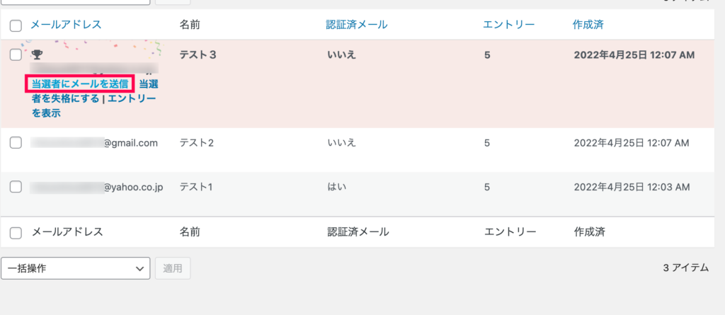This screenshot has height=315, width=725.
Task: Click the 名前 column header
Action: [190, 25]
